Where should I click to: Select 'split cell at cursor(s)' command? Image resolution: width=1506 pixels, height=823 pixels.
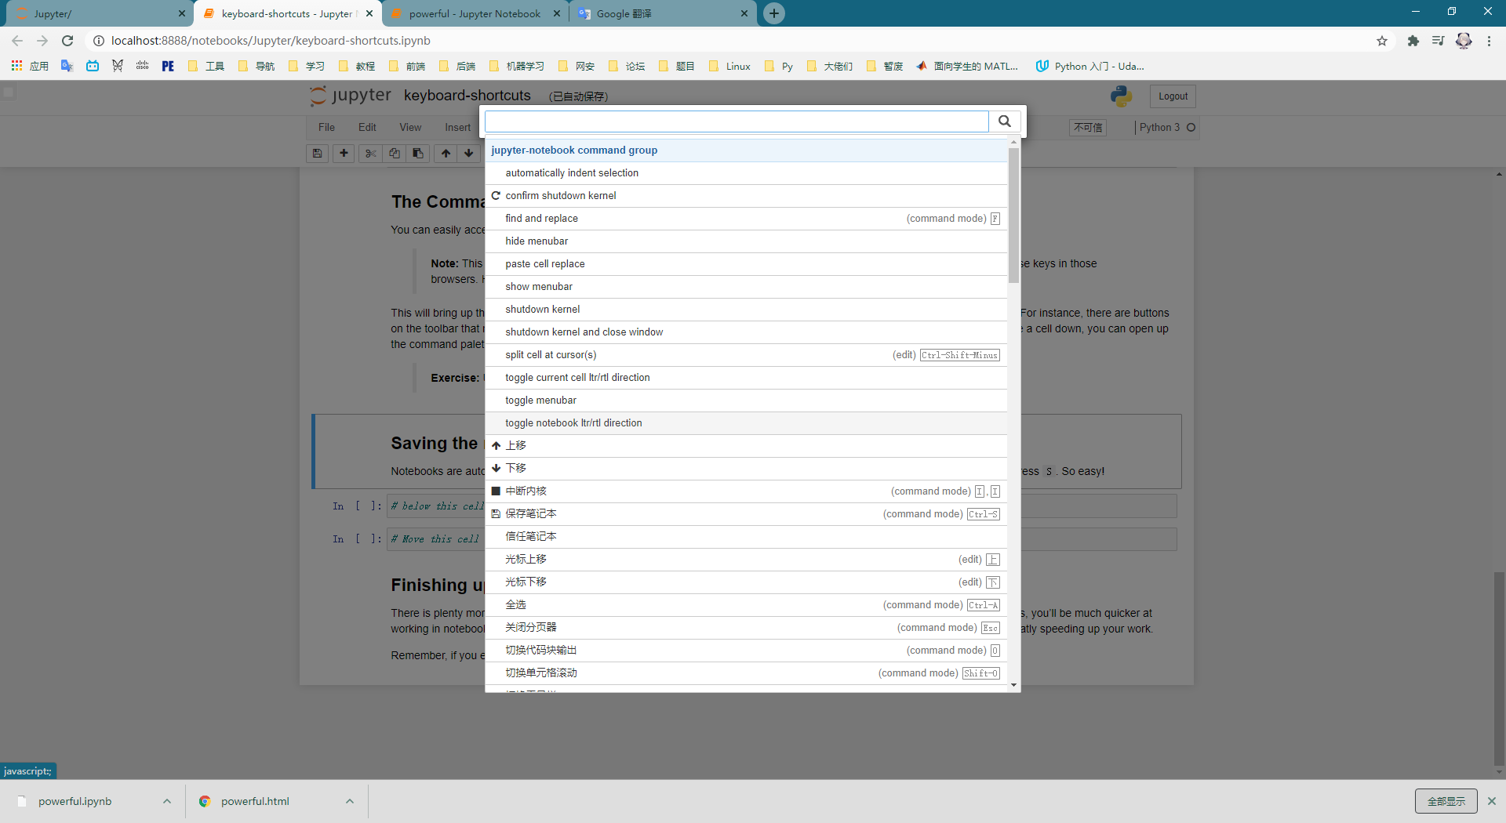coord(746,355)
